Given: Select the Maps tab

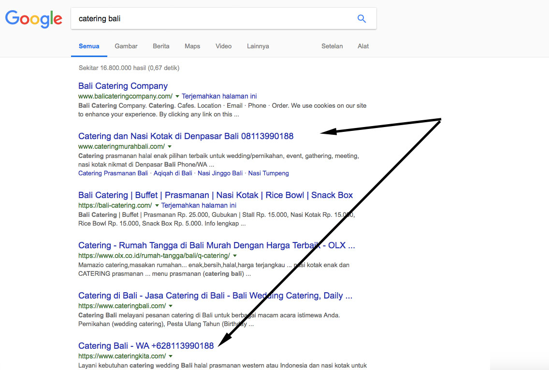Looking at the screenshot, I should [192, 46].
